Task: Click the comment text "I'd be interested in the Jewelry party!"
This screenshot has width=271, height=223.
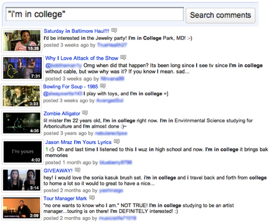Action: click(x=85, y=38)
